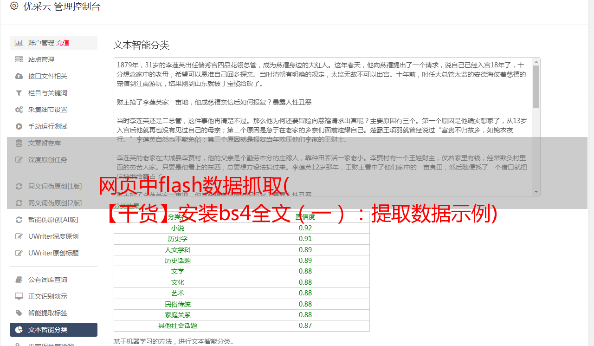
Task: Click the 0.88 confidence value for 艺术
Action: pos(305,293)
